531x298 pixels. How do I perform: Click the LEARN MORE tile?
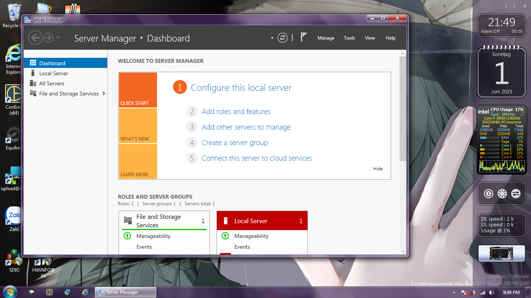point(138,161)
